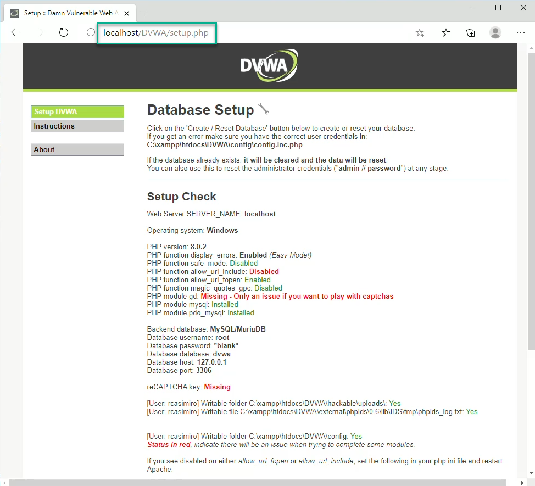View site information icon

91,32
